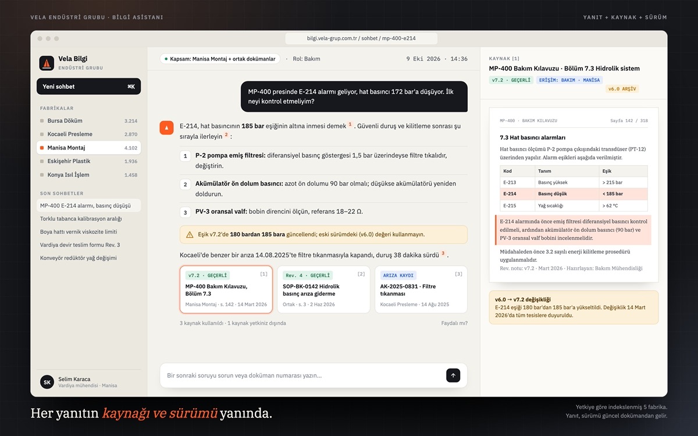Select the Kocaeli Presleme factory
Image resolution: width=698 pixels, height=436 pixels.
click(88, 134)
